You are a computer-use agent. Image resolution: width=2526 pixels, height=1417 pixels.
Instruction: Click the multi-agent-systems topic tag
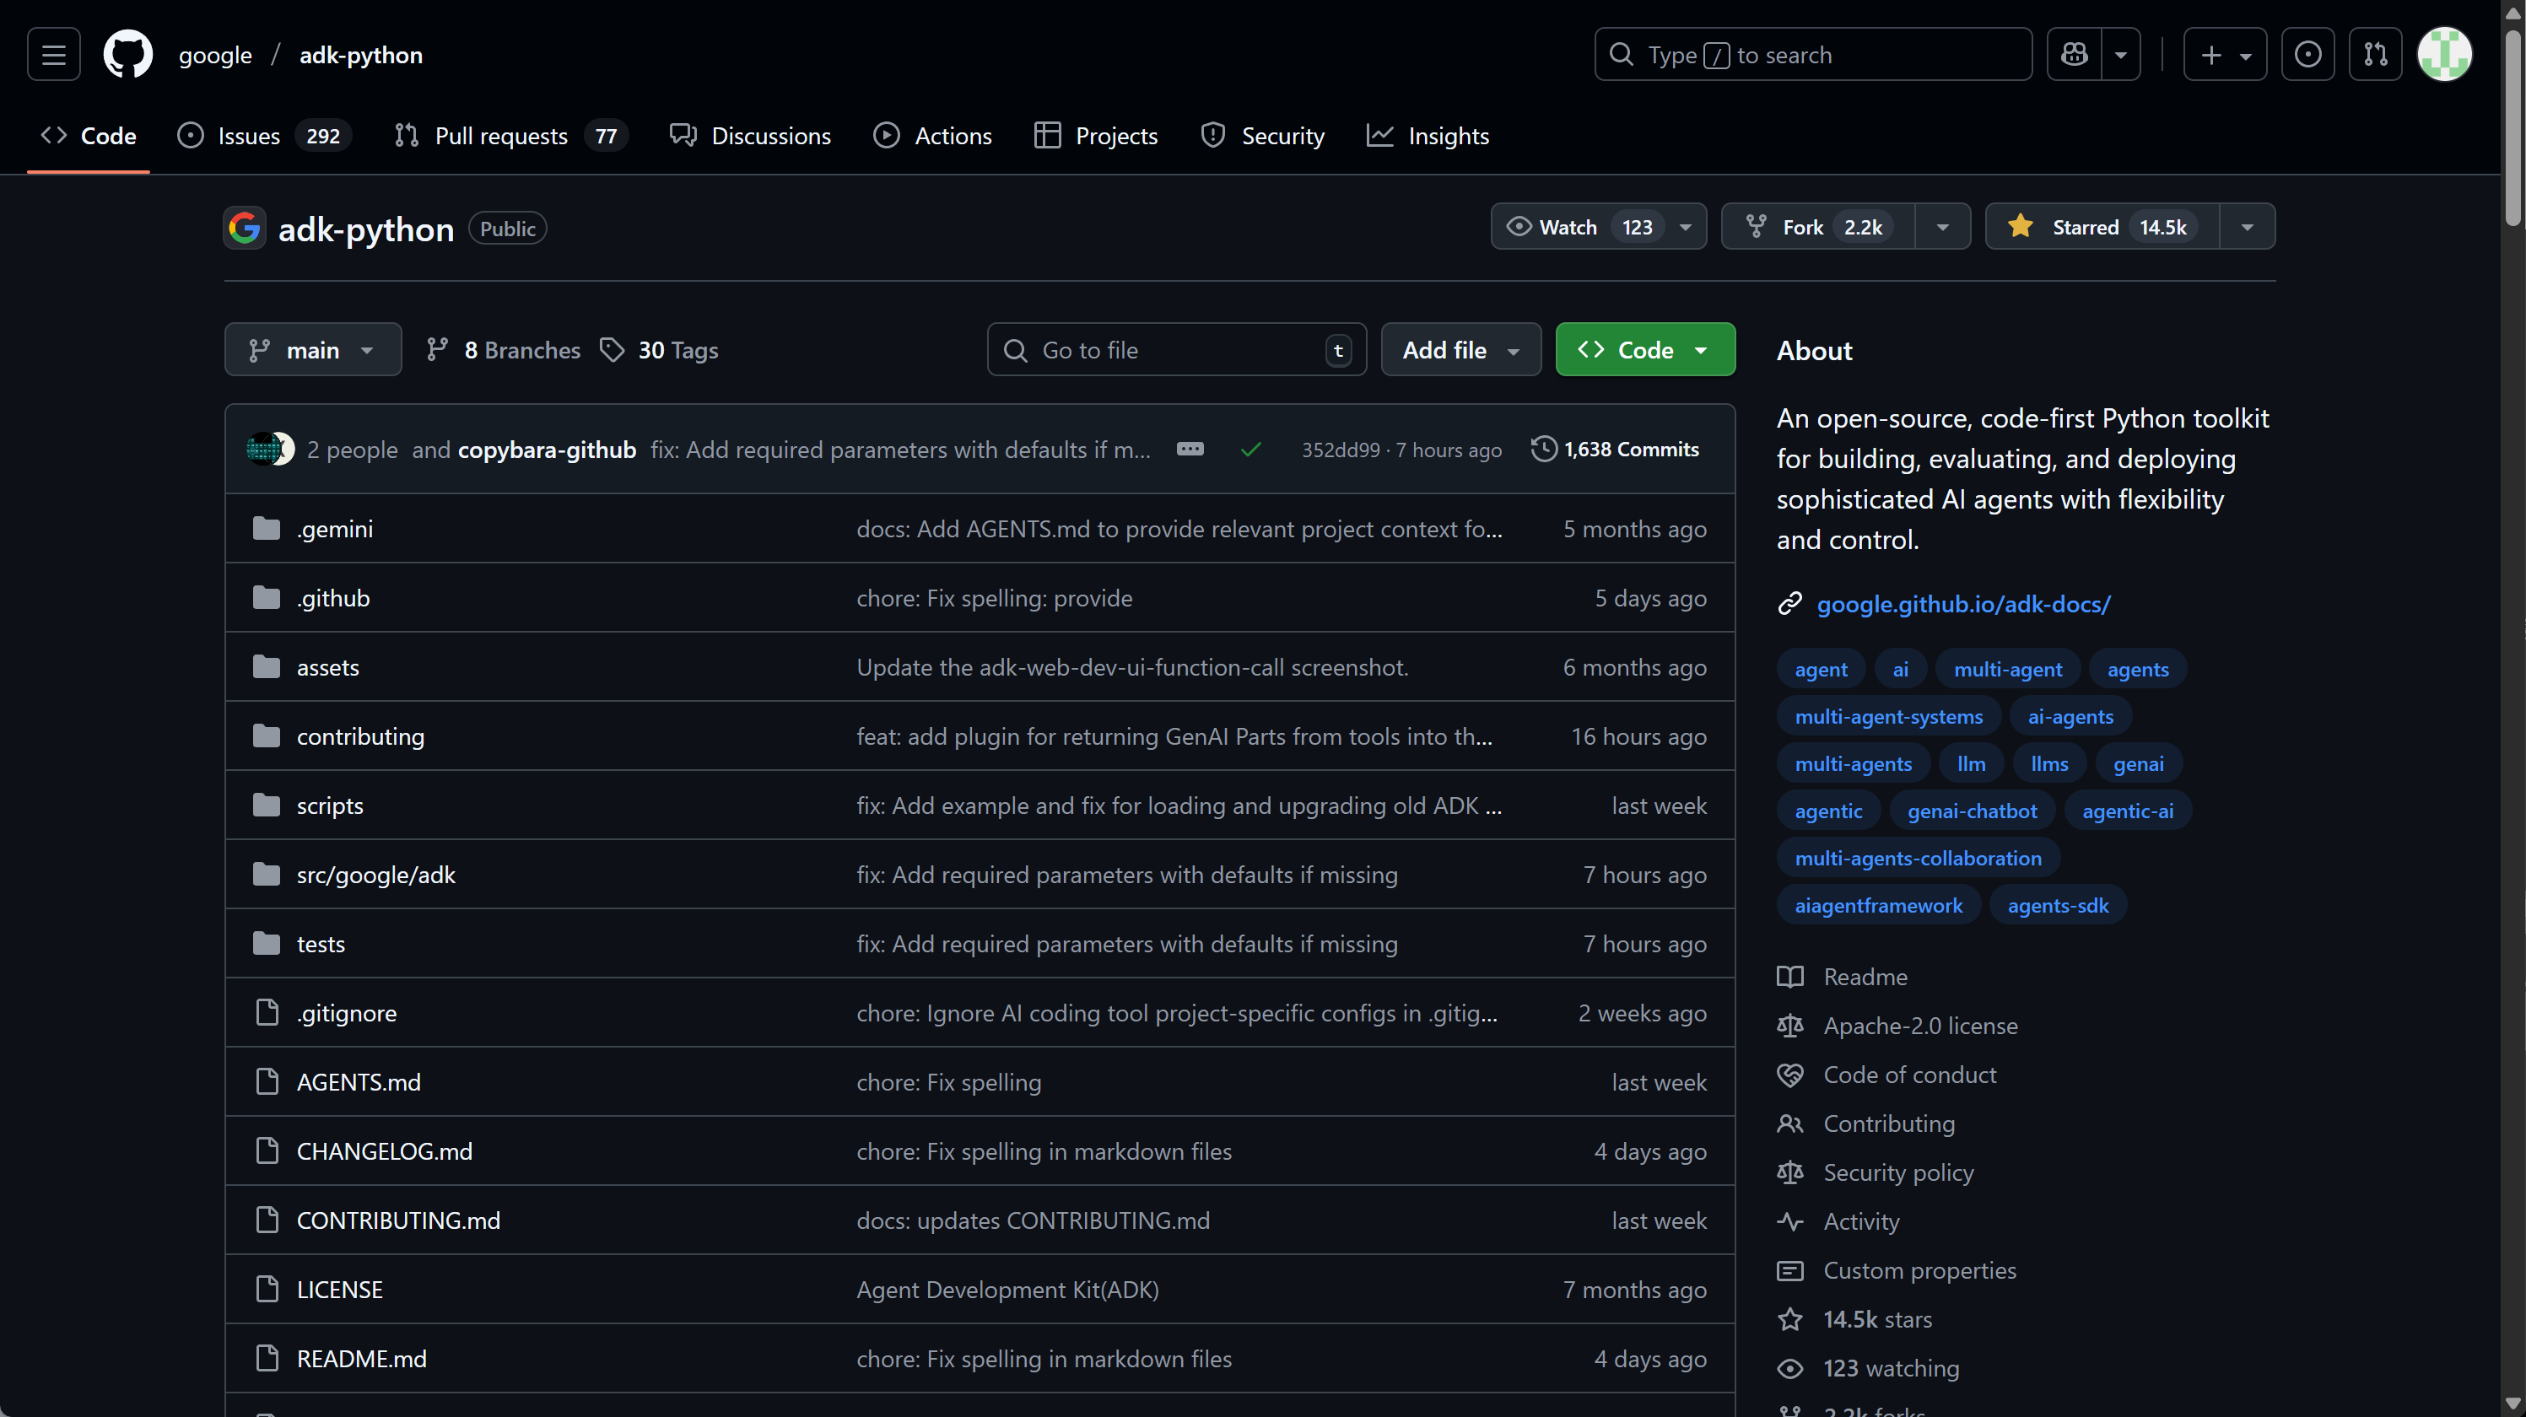pos(1889,717)
